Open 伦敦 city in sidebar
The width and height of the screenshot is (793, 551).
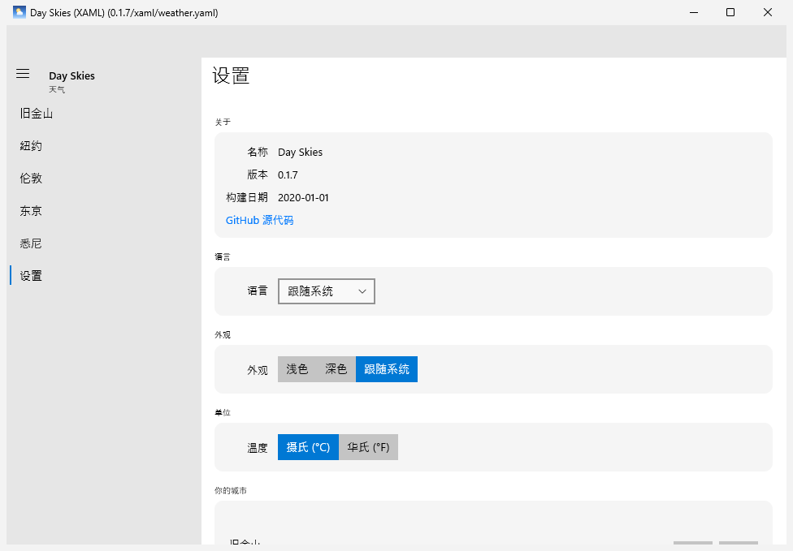click(x=104, y=179)
